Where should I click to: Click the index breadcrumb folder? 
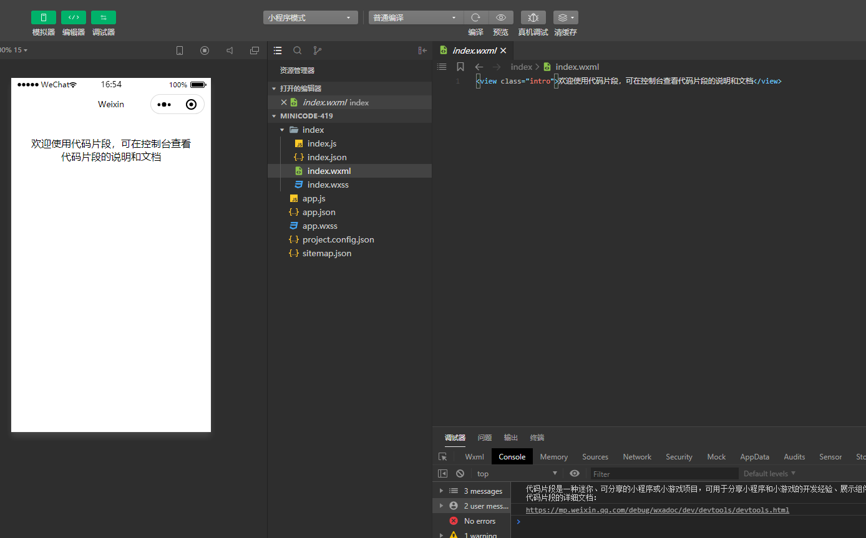[522, 67]
